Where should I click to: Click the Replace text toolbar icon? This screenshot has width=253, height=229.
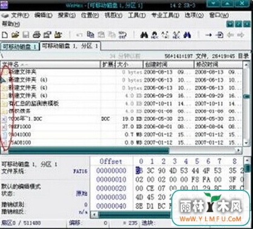coord(165,35)
